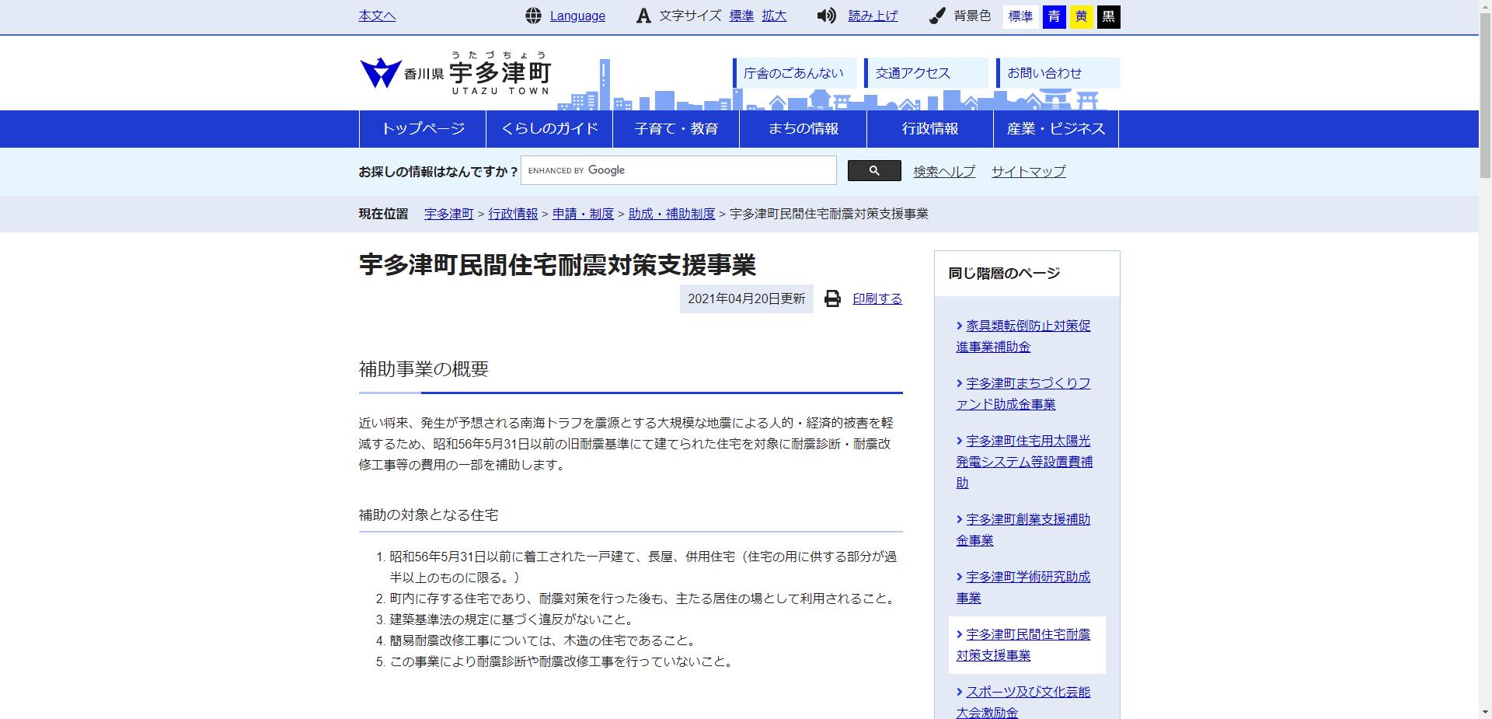Open the 子育て・教育 menu
1492x719 pixels.
pos(676,128)
